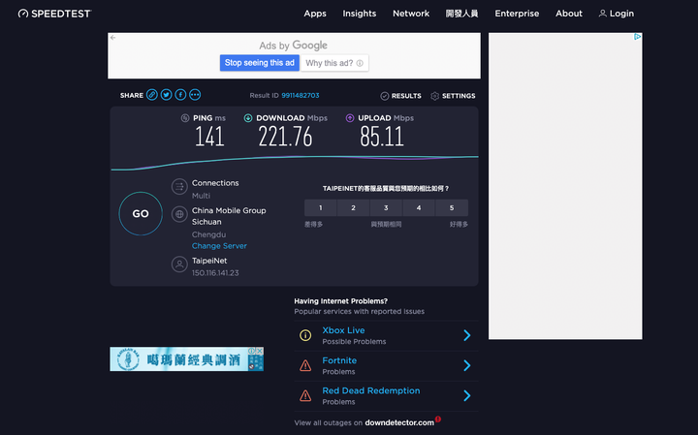
Task: Click the server globe icon
Action: (x=179, y=214)
